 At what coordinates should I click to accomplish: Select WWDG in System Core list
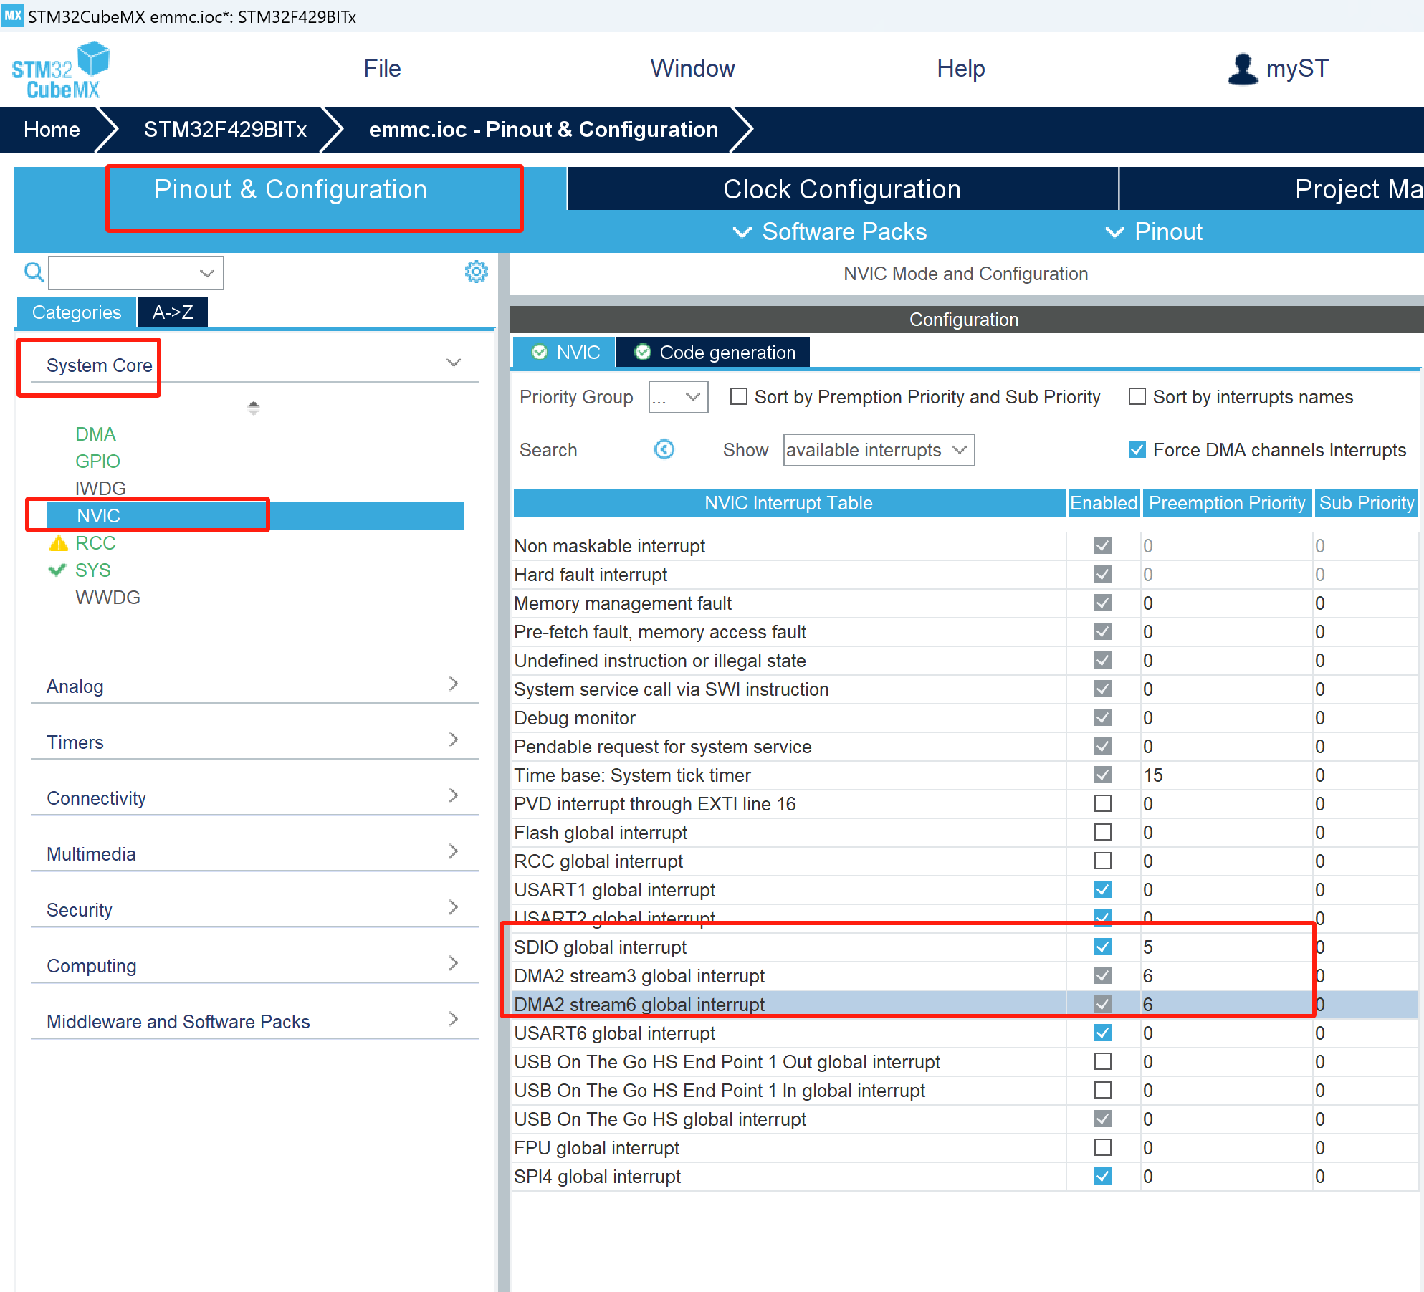point(107,598)
